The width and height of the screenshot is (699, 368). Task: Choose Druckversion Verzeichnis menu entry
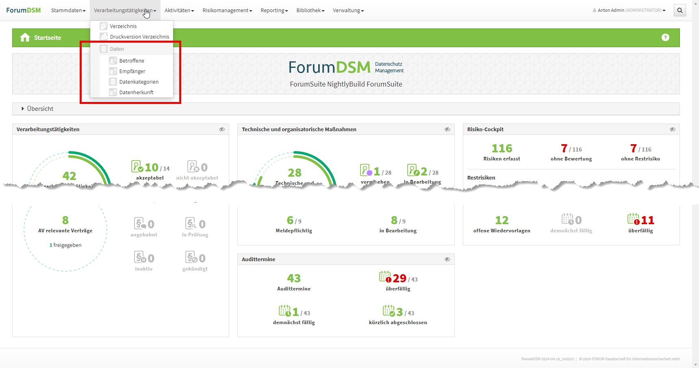pos(139,37)
